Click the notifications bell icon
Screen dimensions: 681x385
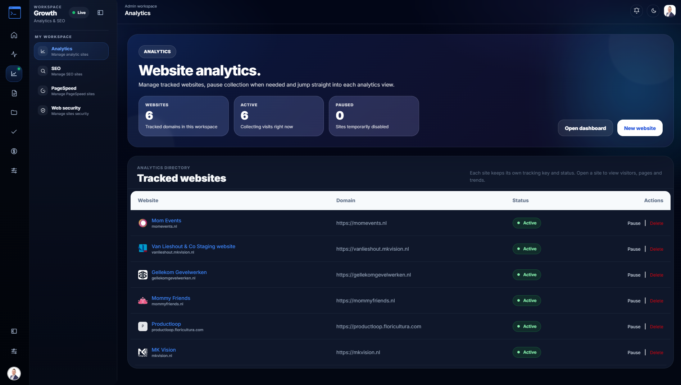[636, 11]
